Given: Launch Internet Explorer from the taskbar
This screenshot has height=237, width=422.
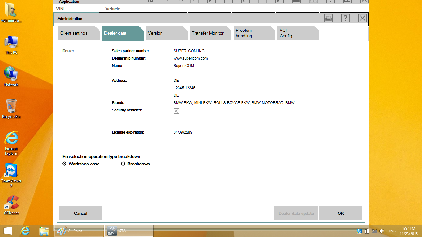Looking at the screenshot, I should [x=25, y=231].
